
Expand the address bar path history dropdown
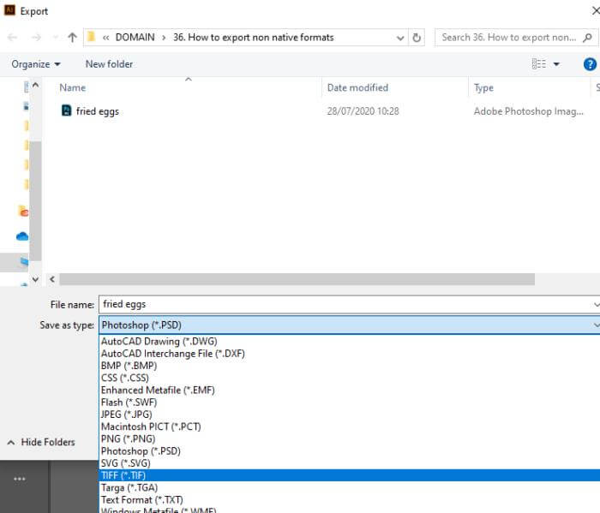[400, 38]
